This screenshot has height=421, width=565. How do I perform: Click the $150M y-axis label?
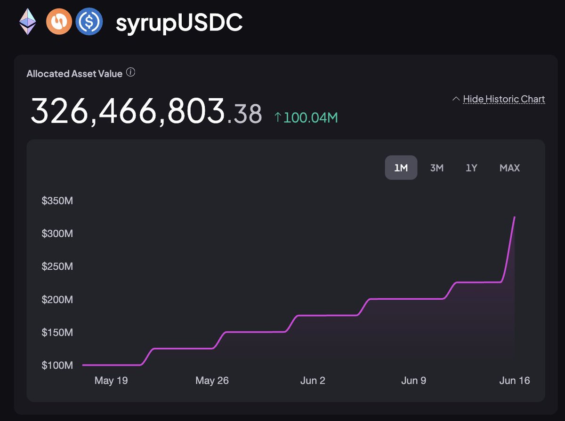57,332
